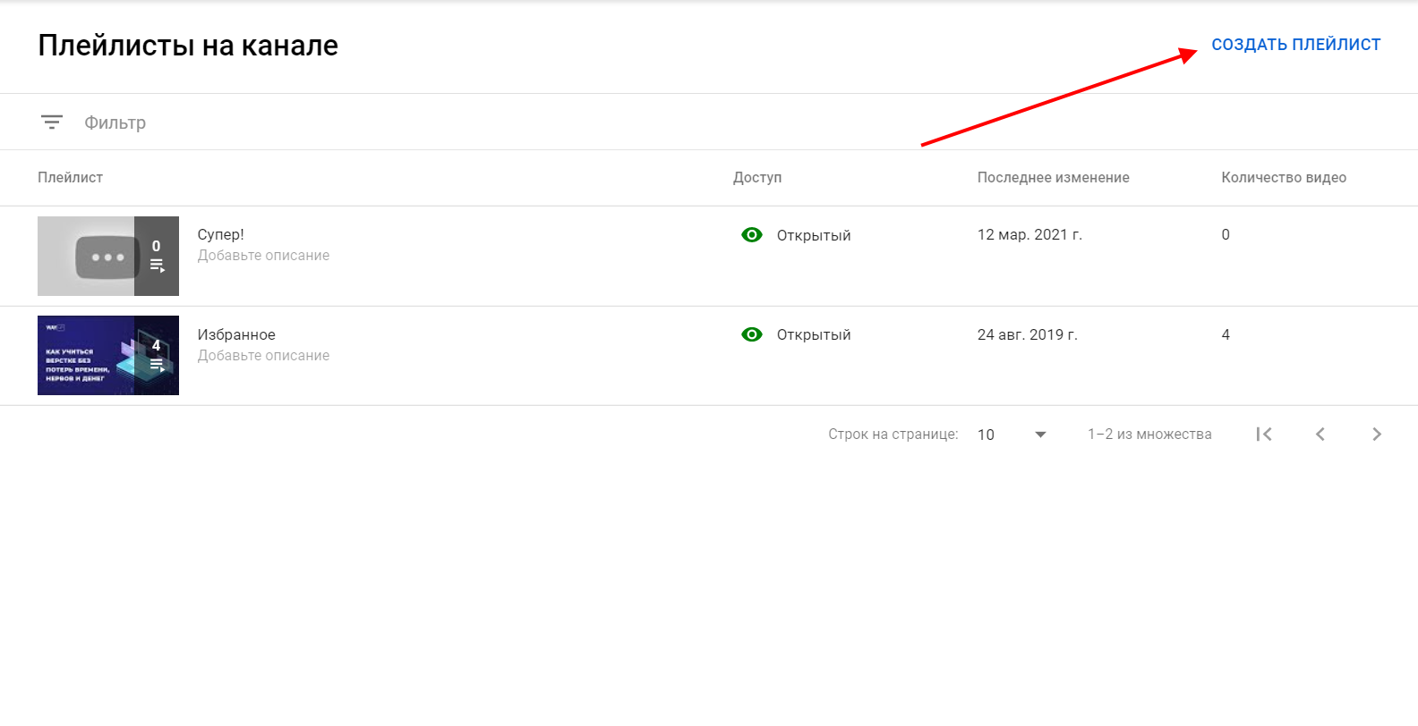Click the Создать плейлист button
Viewport: 1418px width, 726px height.
tap(1295, 45)
